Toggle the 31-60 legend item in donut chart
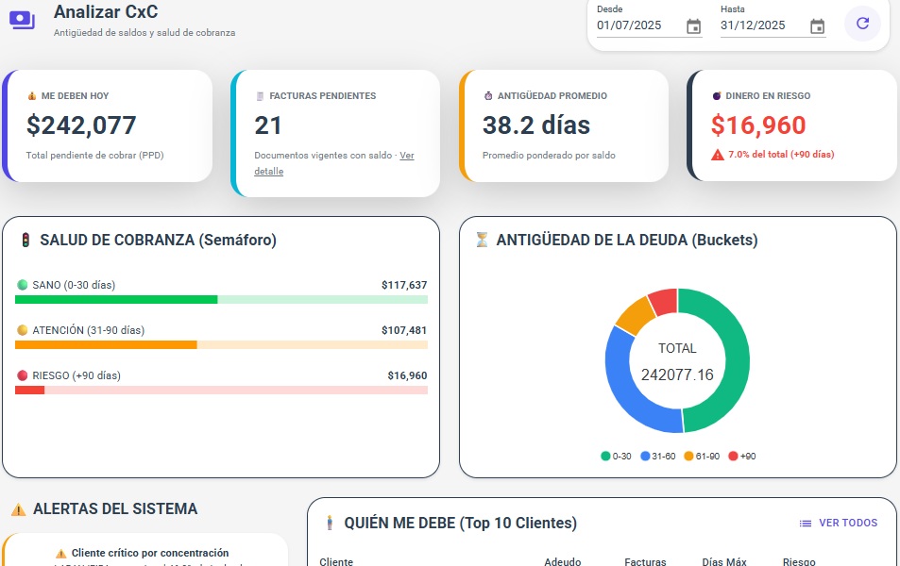Screen dimensions: 900x566 pyautogui.click(x=657, y=457)
